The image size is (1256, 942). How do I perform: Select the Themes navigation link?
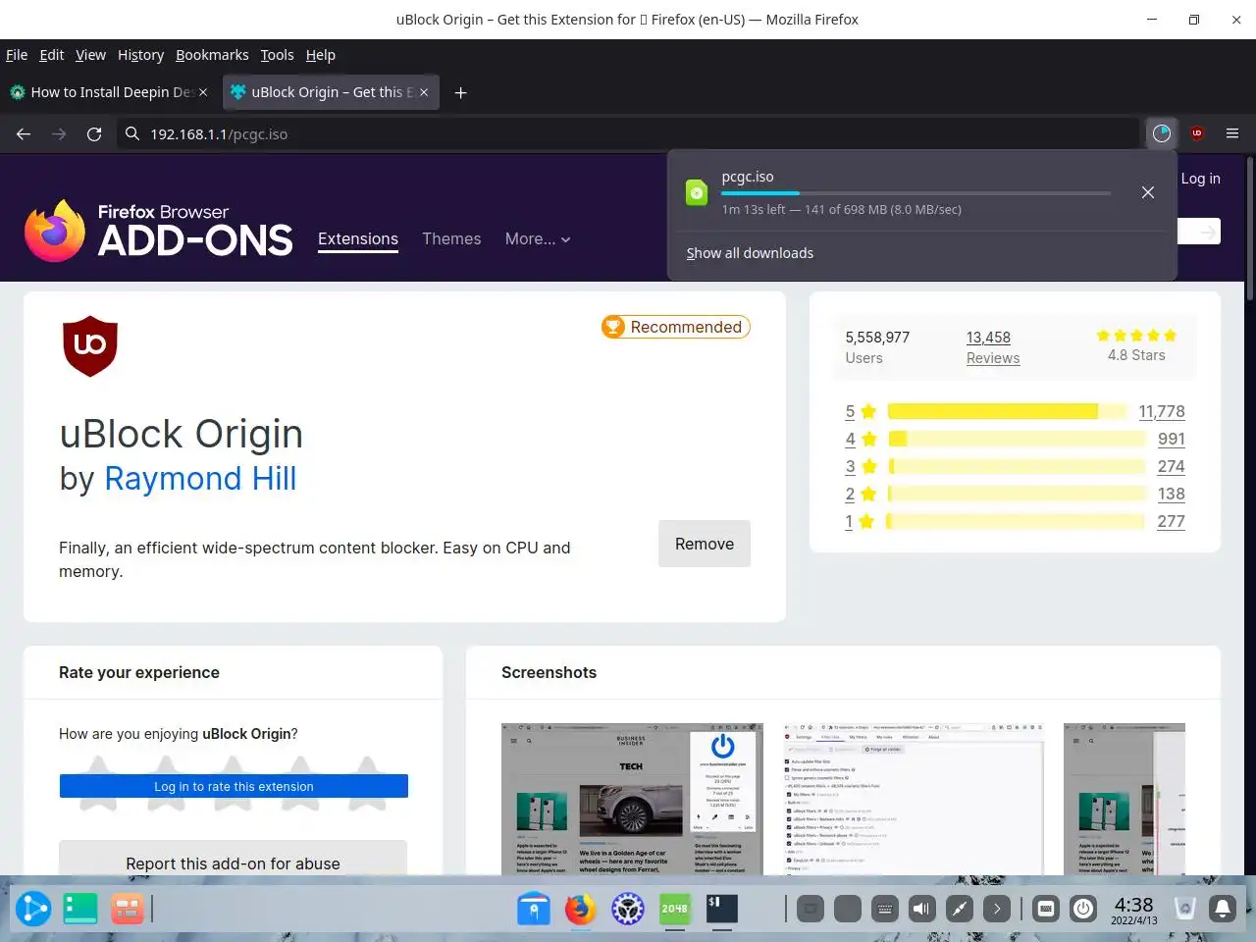pyautogui.click(x=451, y=238)
